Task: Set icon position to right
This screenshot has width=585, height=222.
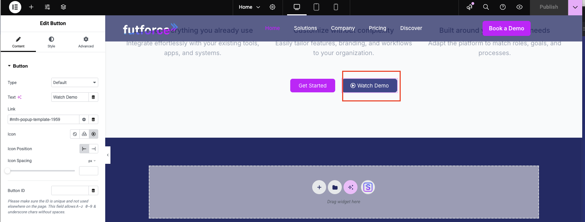Action: (93, 149)
